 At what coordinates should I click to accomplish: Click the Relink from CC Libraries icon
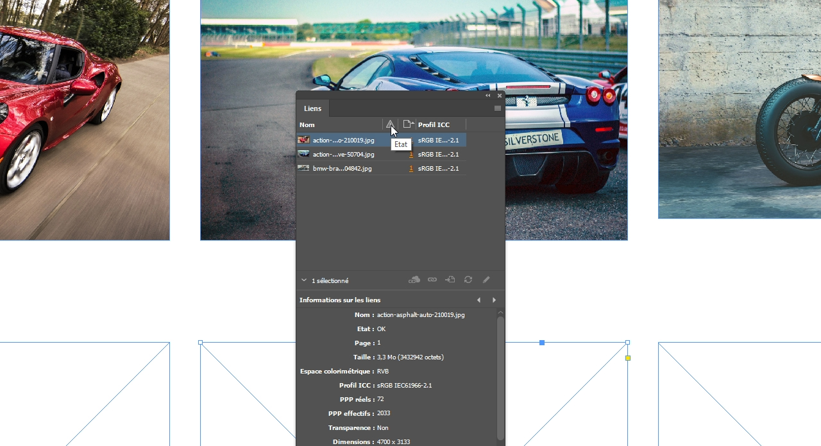tap(414, 280)
